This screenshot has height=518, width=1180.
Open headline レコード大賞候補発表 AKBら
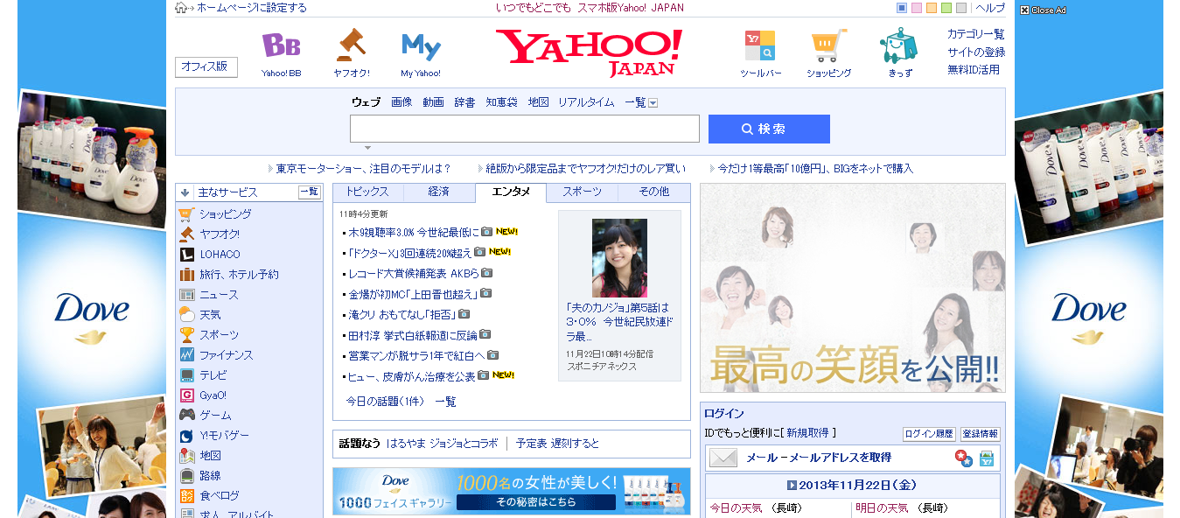414,273
